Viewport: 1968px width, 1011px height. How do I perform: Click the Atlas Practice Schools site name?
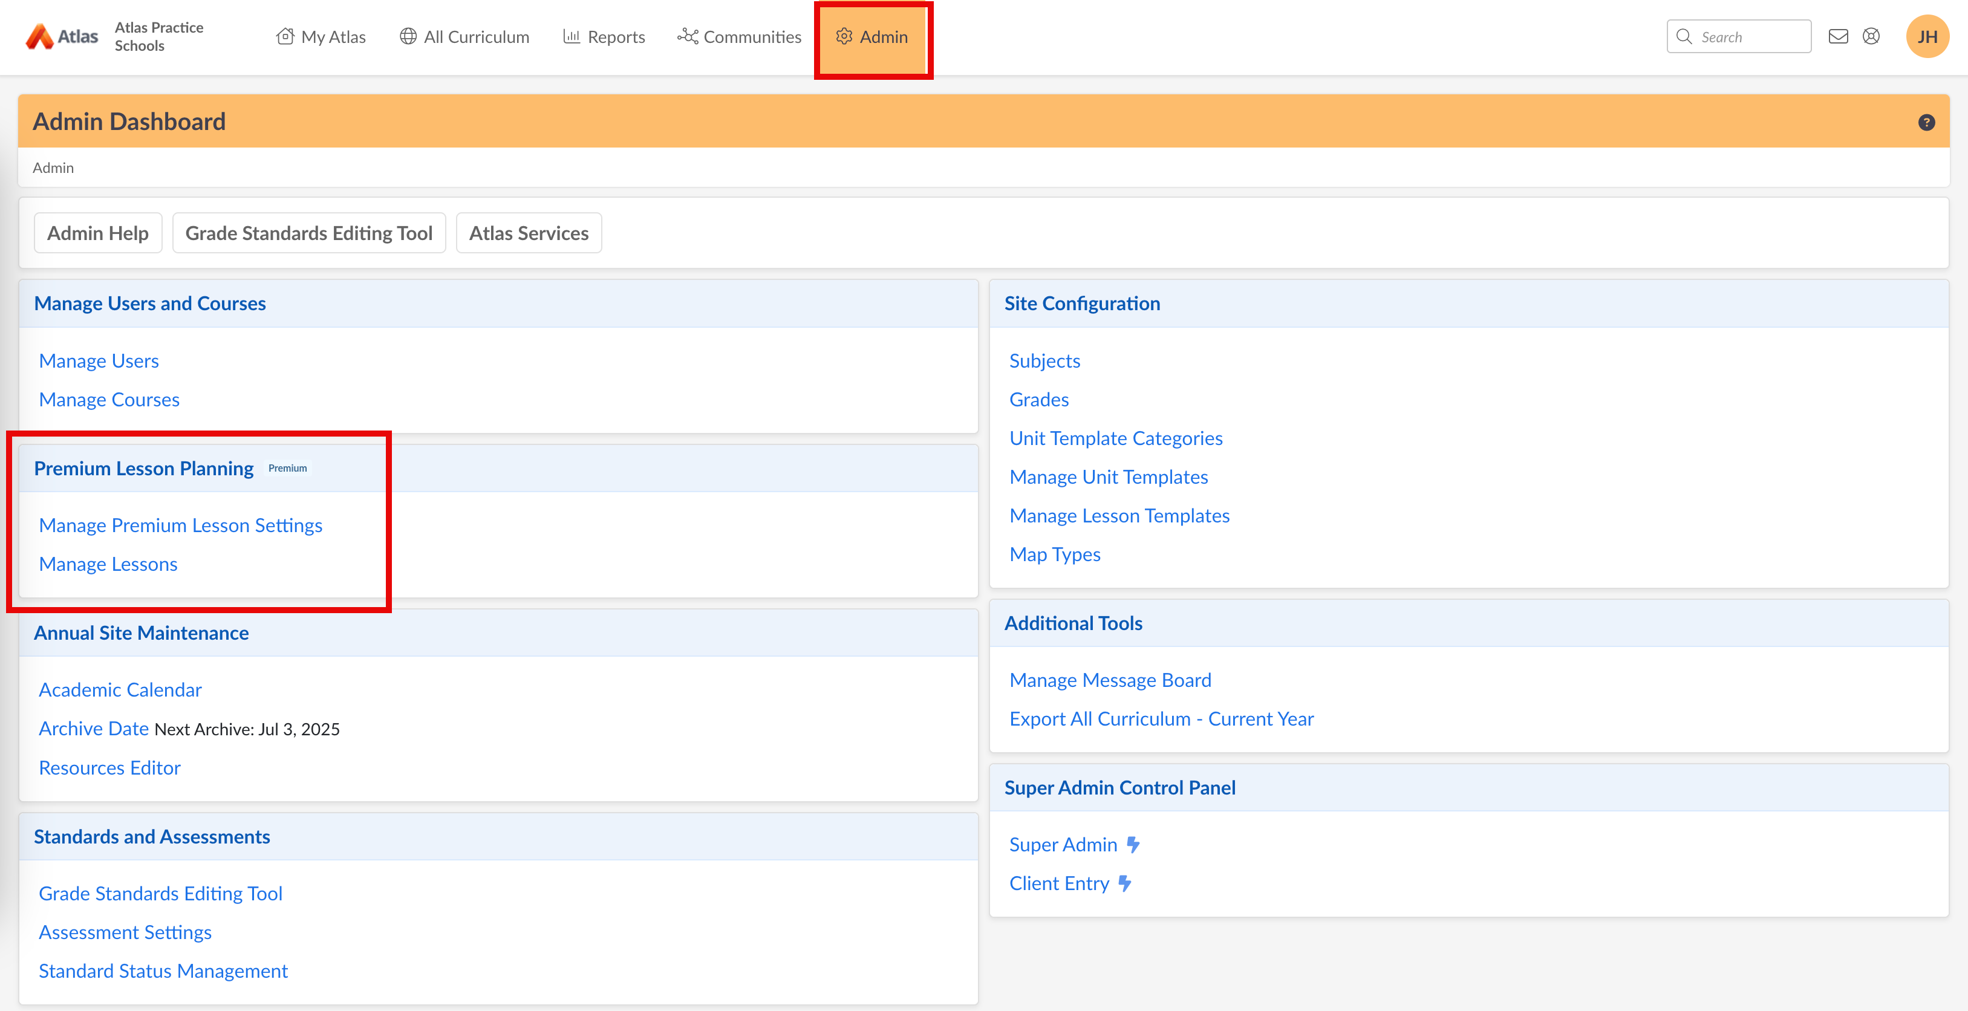tap(159, 37)
